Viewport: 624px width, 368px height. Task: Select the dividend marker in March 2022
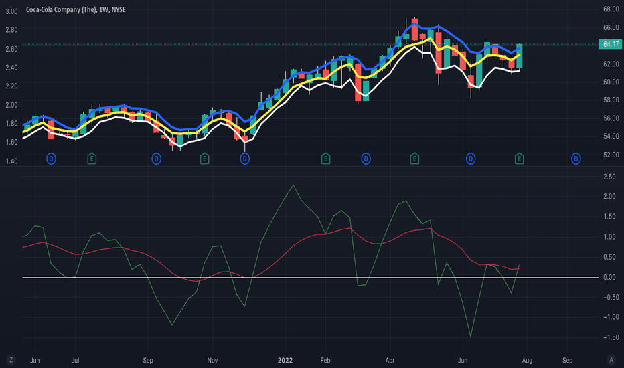[x=366, y=159]
